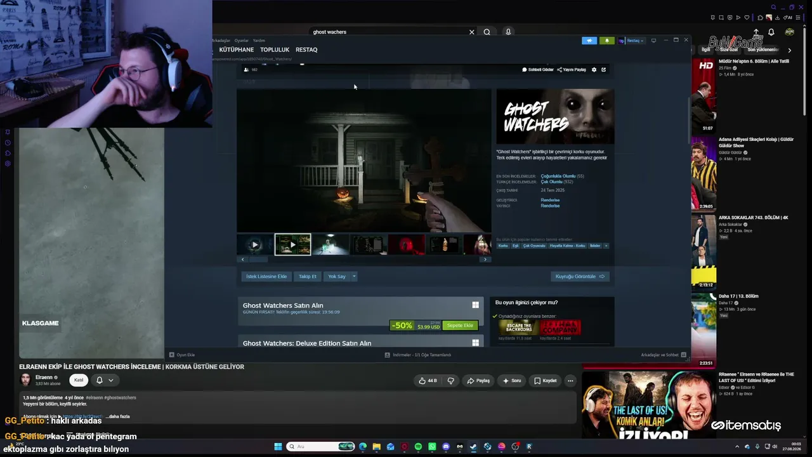Open the RESTAQ profile tab in Steam

pos(306,50)
